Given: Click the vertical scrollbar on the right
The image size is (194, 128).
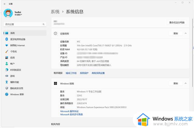Looking at the screenshot, I should tap(192, 53).
